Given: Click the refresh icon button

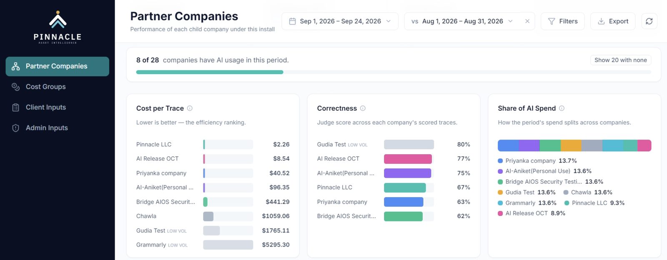Looking at the screenshot, I should [649, 21].
